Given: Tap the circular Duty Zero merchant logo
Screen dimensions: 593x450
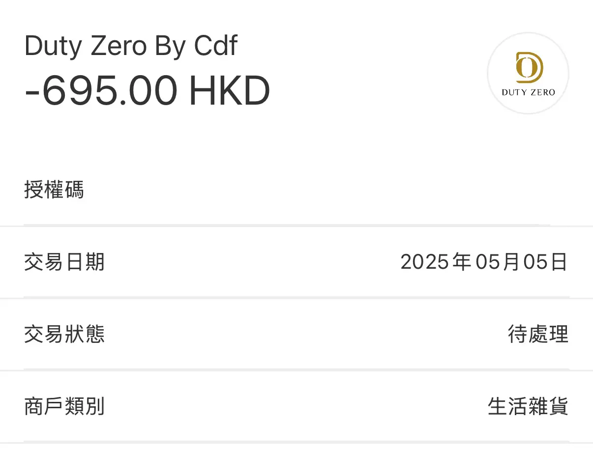Looking at the screenshot, I should click(x=528, y=74).
